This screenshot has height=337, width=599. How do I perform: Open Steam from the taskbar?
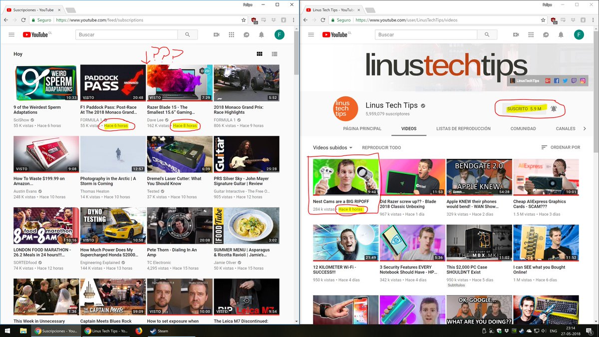click(161, 331)
